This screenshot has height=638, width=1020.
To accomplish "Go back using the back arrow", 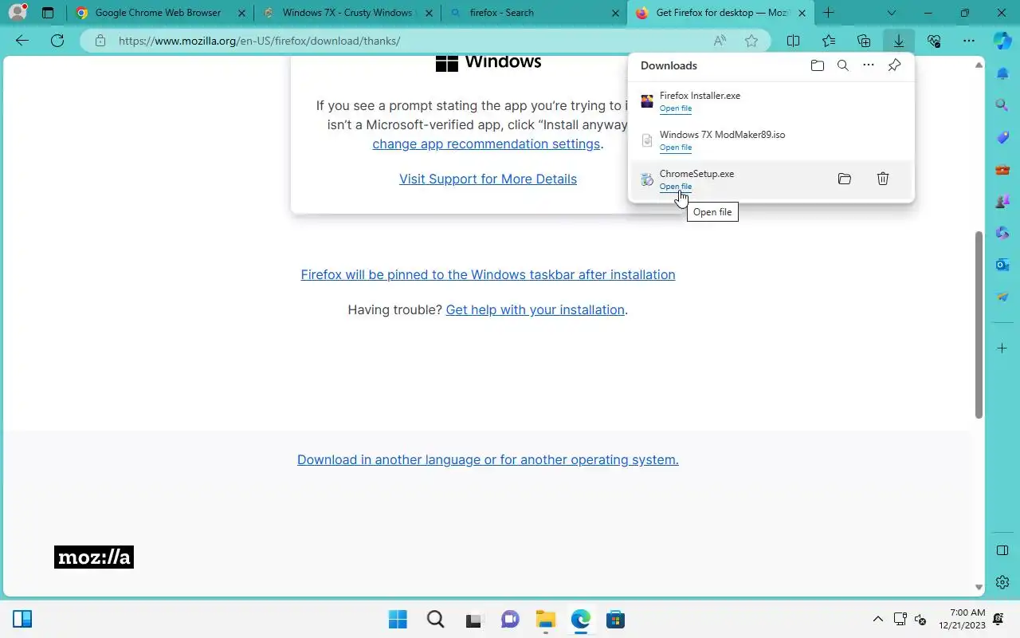I will pyautogui.click(x=22, y=41).
